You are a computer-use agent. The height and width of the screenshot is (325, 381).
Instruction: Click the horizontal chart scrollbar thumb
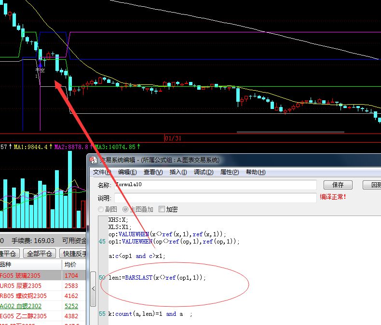point(290,132)
